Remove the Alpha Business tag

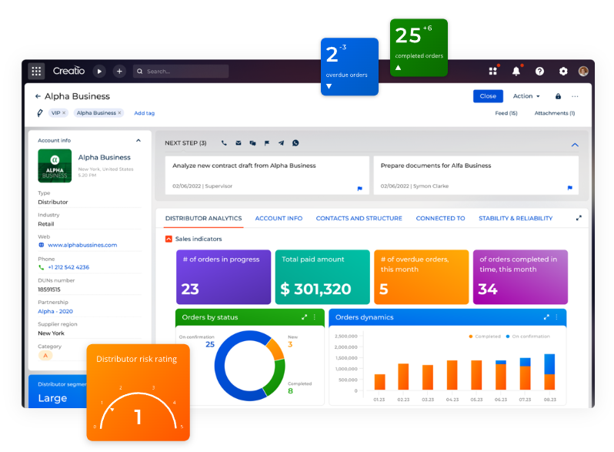119,113
